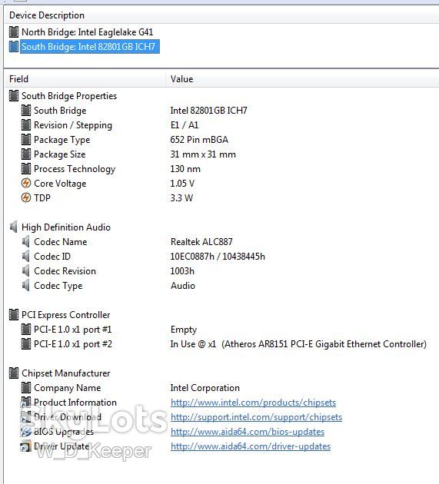Viewport: 439px width, 484px height.
Task: Select the Core Voltage field
Action: [60, 184]
